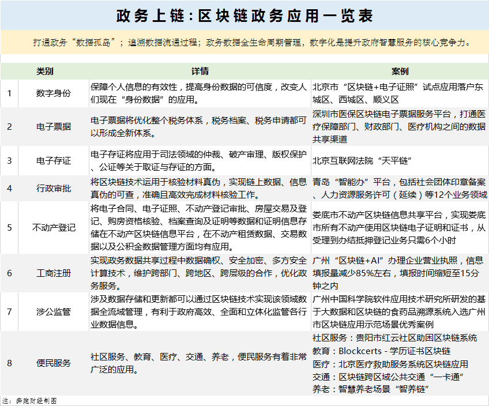489x406 pixels.
Task: Click the line 教育:Blockcerts - 学历证书区块链
Action: [x=381, y=351]
